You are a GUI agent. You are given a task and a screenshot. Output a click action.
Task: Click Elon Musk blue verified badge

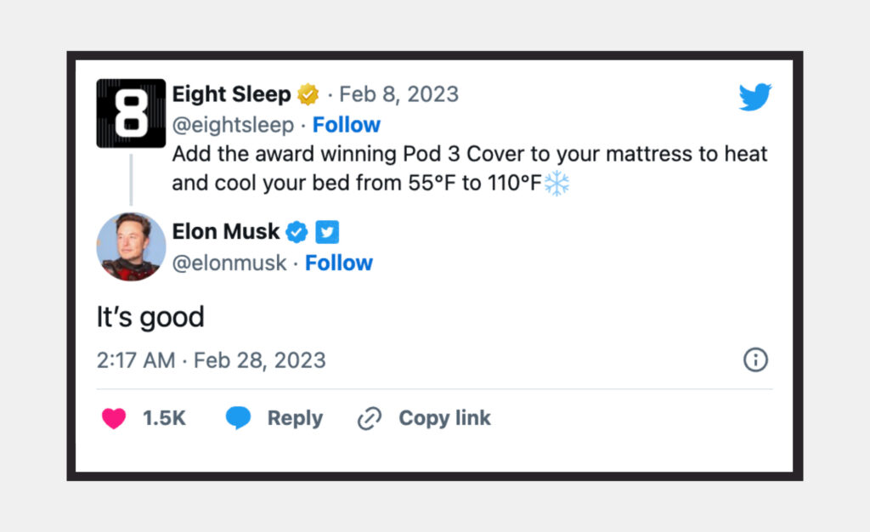click(297, 231)
